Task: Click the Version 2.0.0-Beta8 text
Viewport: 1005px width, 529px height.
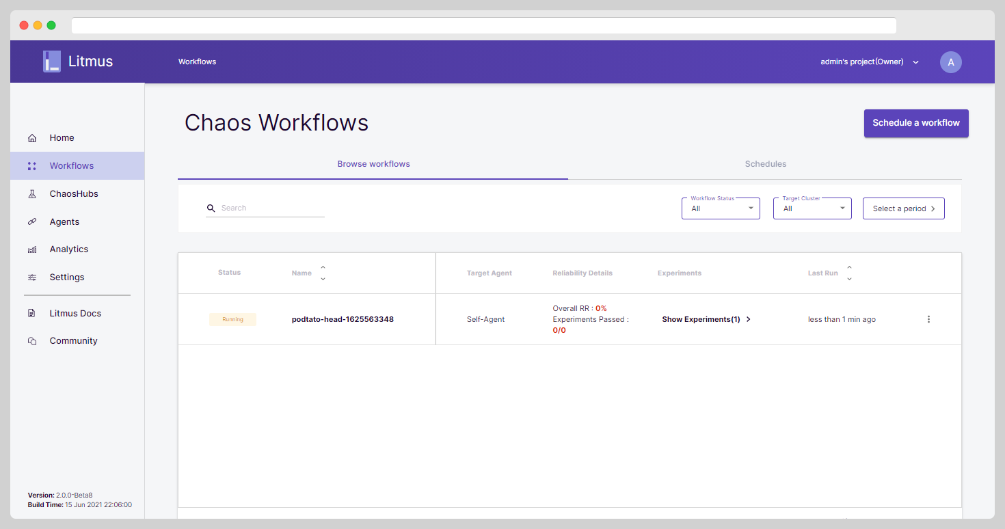Action: (x=60, y=496)
